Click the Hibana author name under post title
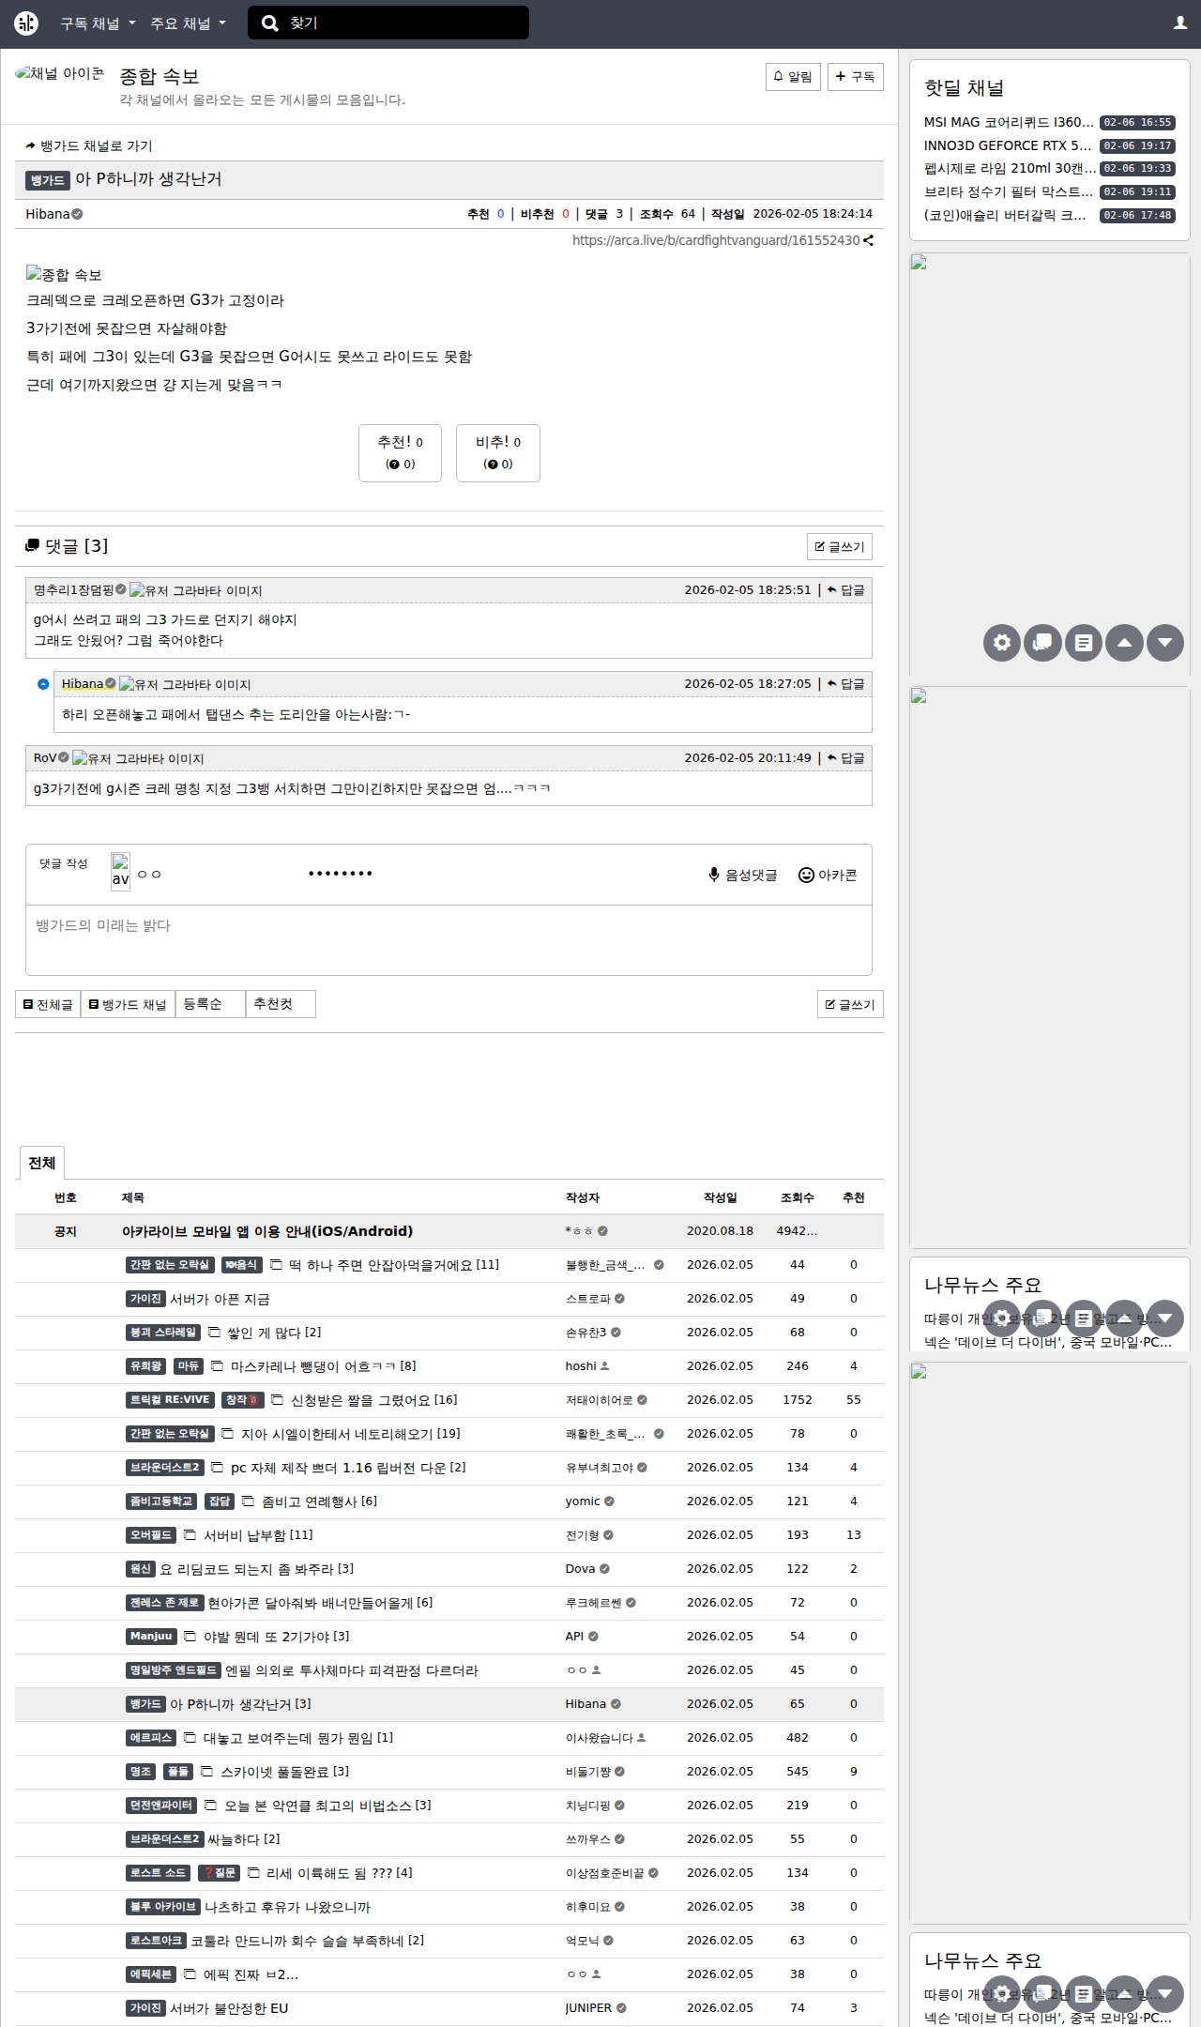The height and width of the screenshot is (2027, 1201). 48,214
